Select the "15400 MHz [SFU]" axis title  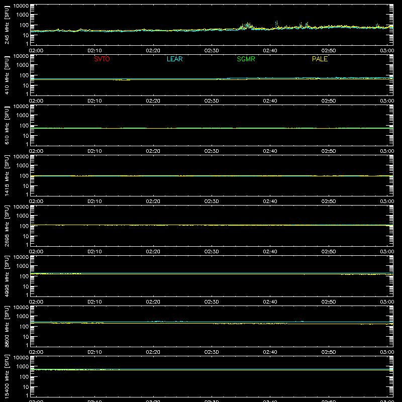[7, 376]
